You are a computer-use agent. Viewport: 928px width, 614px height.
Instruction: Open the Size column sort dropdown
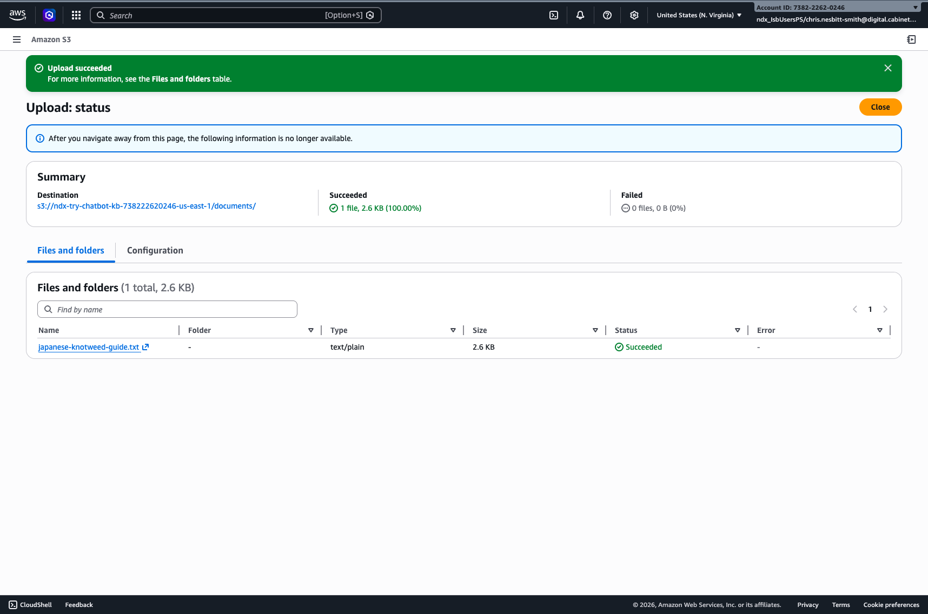(x=595, y=330)
